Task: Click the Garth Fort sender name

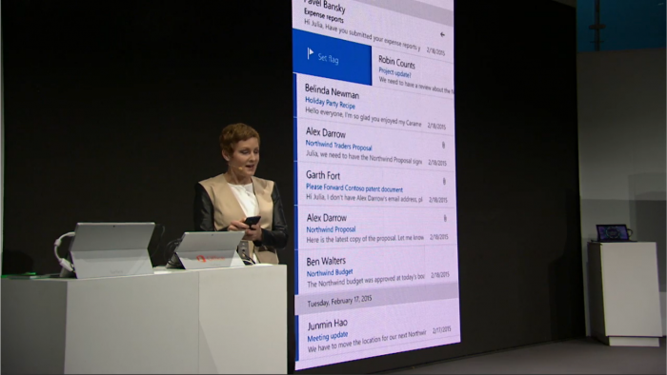Action: [x=323, y=174]
